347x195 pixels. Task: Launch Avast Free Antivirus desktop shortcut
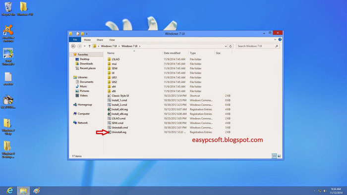pos(8,33)
